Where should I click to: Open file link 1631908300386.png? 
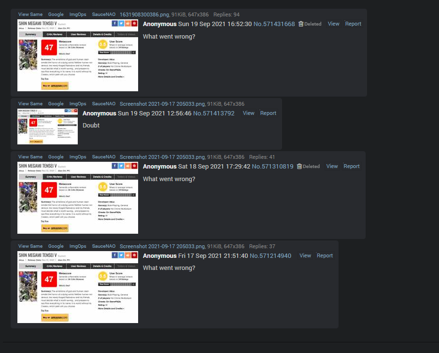pyautogui.click(x=144, y=14)
